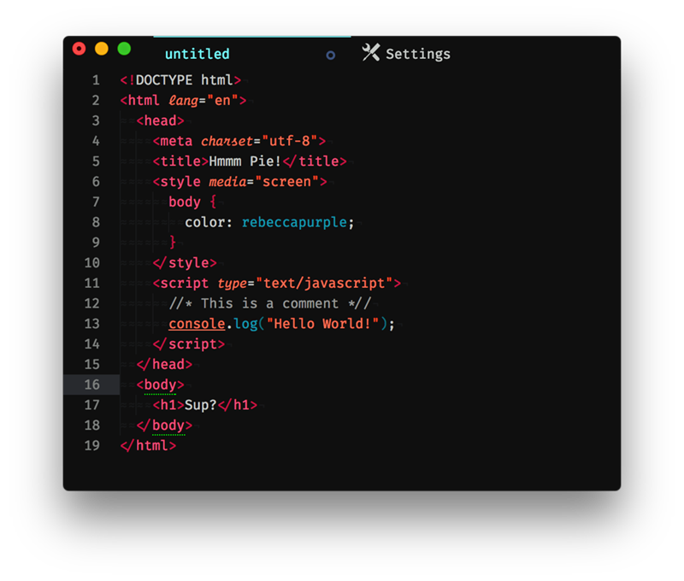The image size is (684, 581).
Task: Click the closing CSS brace on line 9
Action: [x=173, y=243]
